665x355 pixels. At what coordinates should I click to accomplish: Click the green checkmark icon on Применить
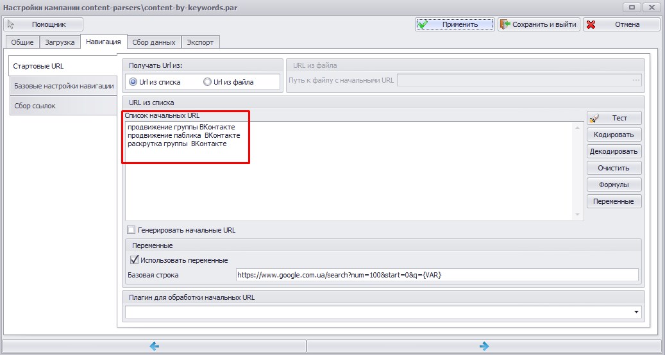pyautogui.click(x=423, y=24)
